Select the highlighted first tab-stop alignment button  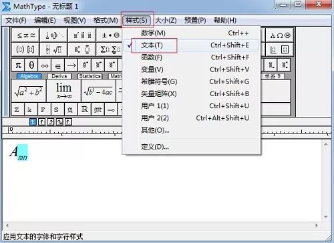pyautogui.click(x=33, y=121)
